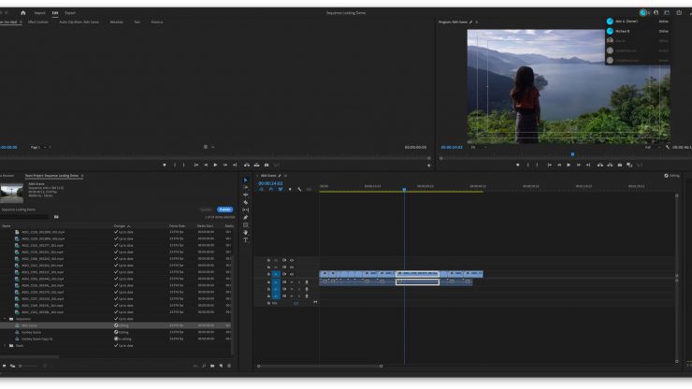Open the Export tab
The image size is (692, 389).
(x=70, y=12)
